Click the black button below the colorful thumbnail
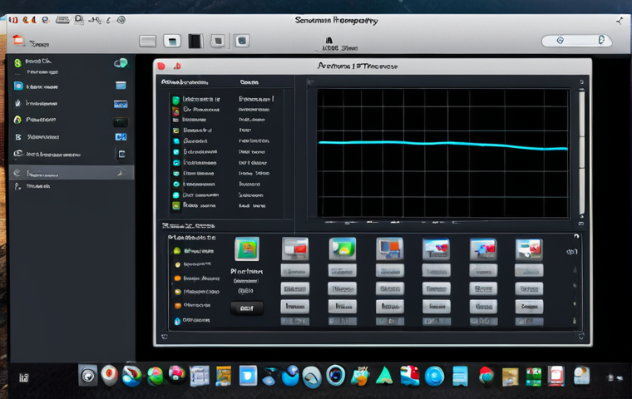Image resolution: width=632 pixels, height=399 pixels. click(x=247, y=308)
